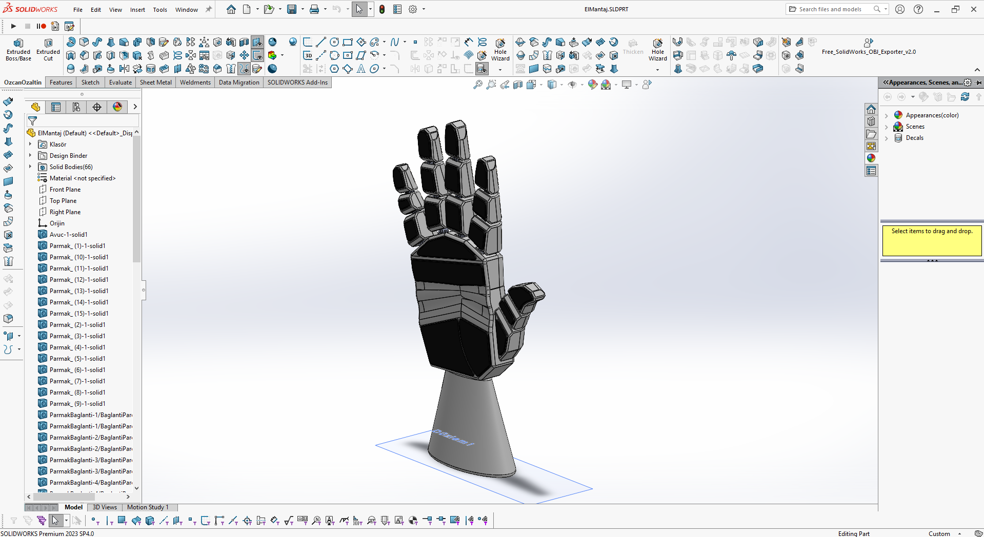Open the Custom units dropdown in status bar
The width and height of the screenshot is (984, 537).
point(959,533)
